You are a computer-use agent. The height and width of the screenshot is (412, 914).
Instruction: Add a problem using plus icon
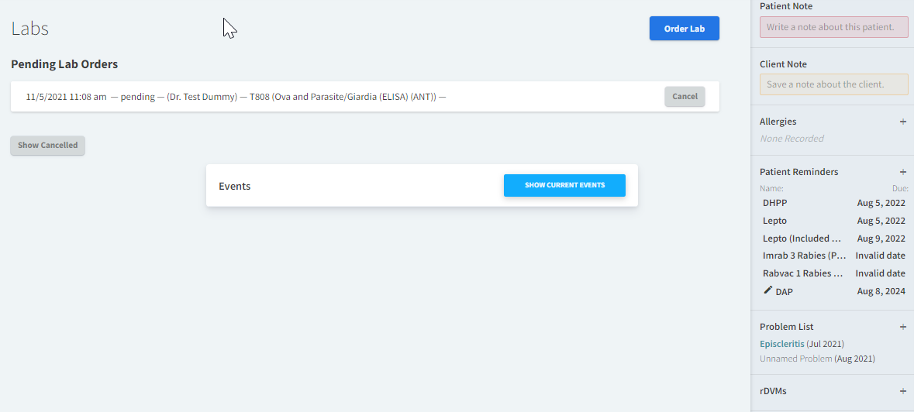click(902, 327)
